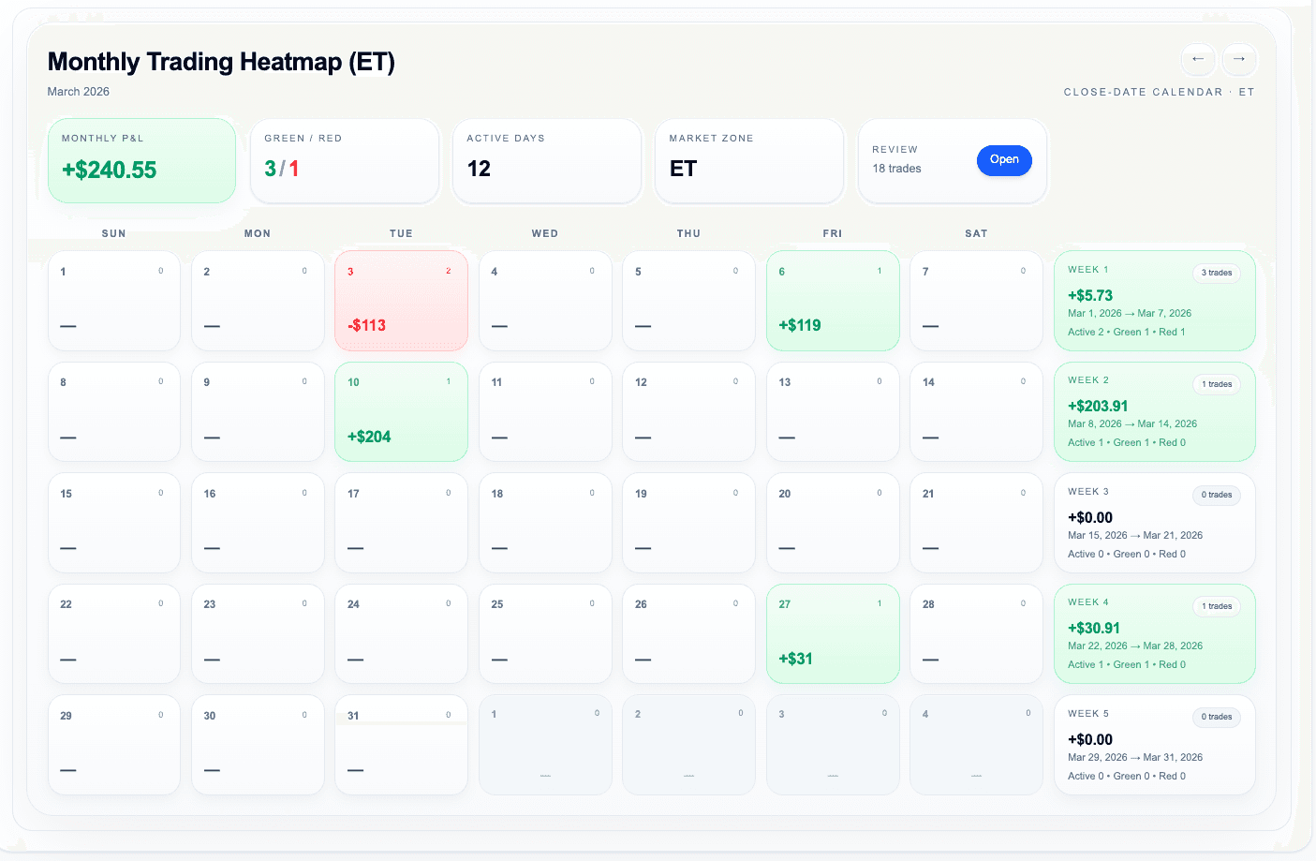Select the March 9 day cell
1316x861 pixels.
tap(258, 411)
